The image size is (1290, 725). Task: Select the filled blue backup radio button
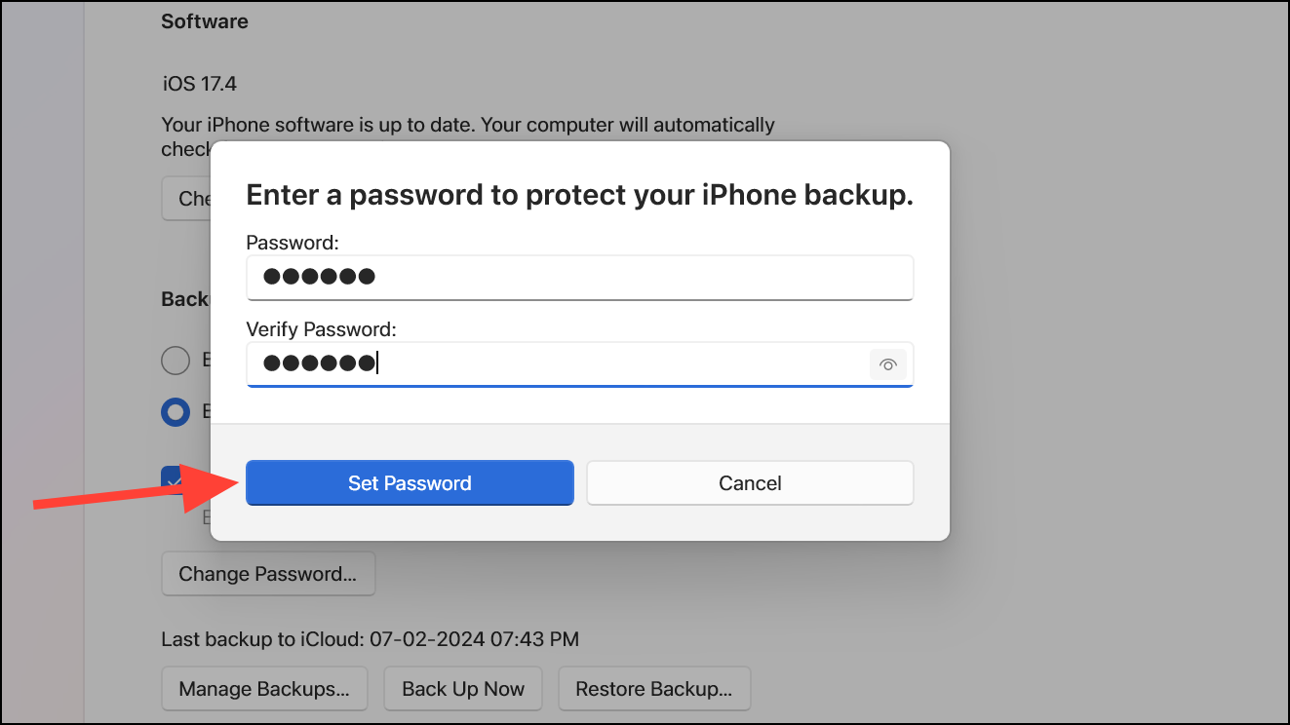coord(176,412)
